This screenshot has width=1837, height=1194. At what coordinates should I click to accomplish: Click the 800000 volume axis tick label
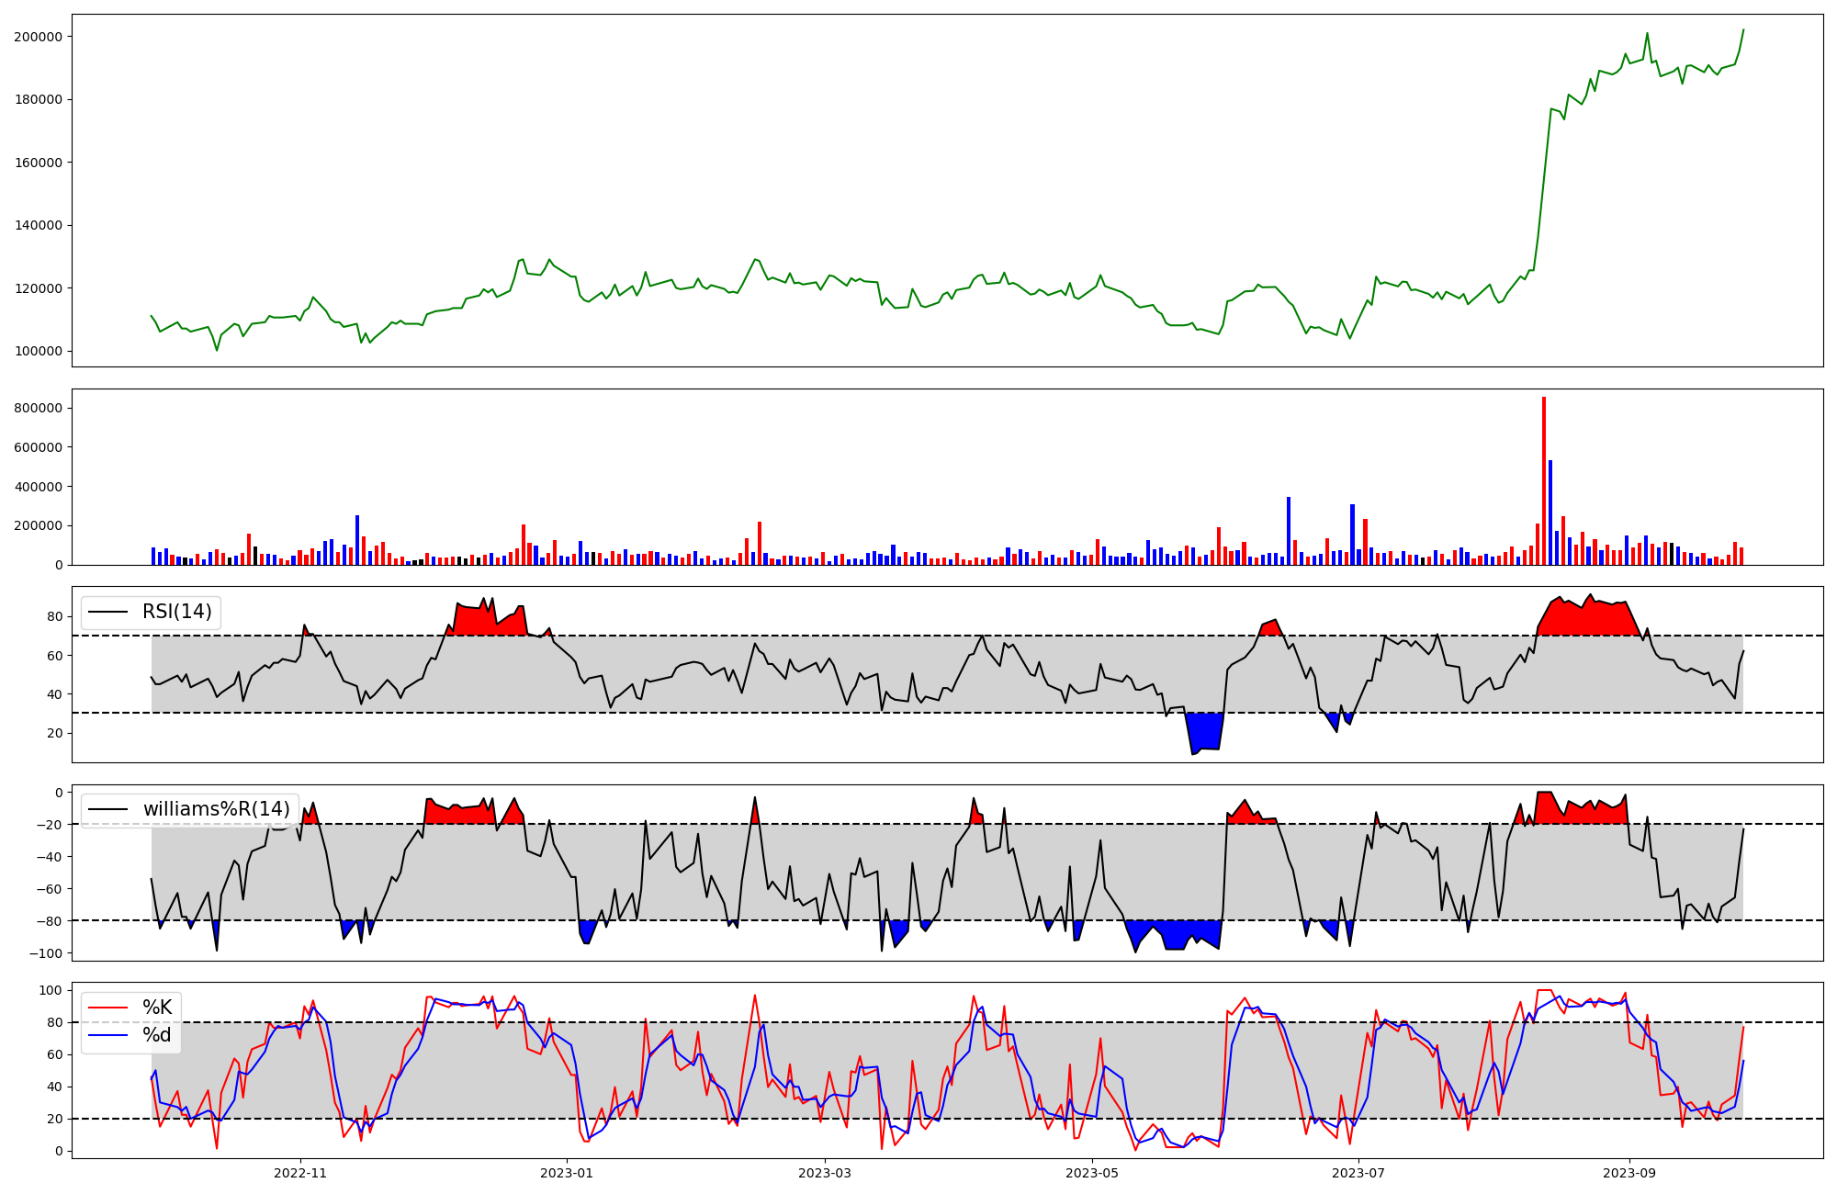(x=38, y=408)
